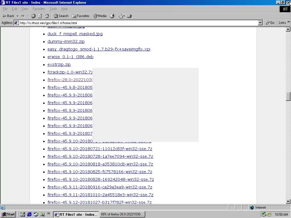Open the Help menu
291x218 pixels.
pos(65,9)
